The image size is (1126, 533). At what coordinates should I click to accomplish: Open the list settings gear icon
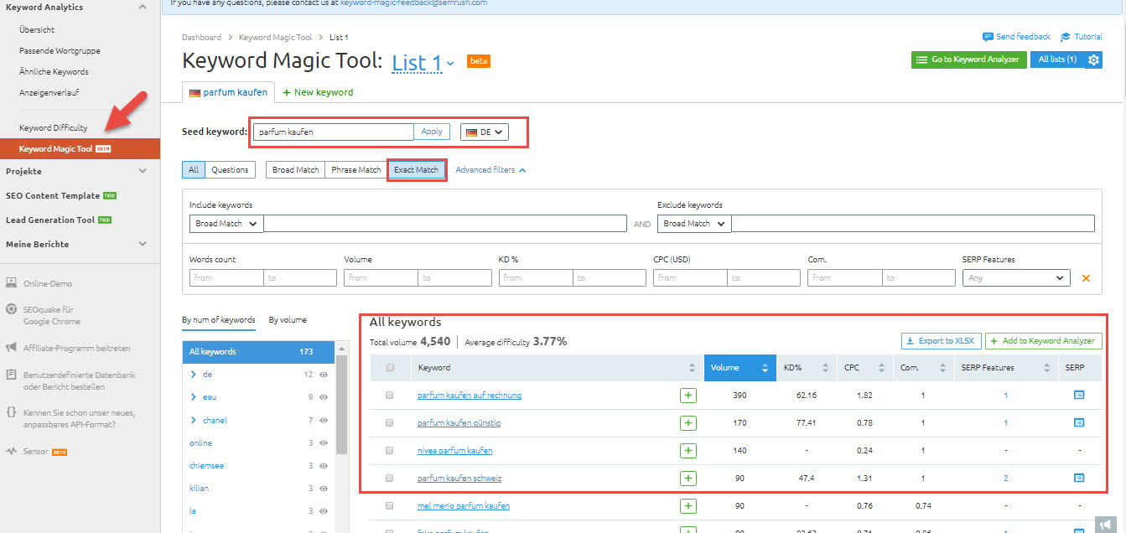point(1093,60)
